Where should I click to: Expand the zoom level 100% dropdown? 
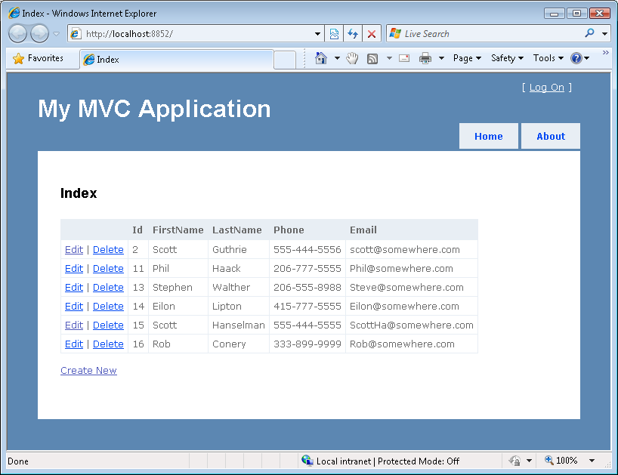coord(592,461)
